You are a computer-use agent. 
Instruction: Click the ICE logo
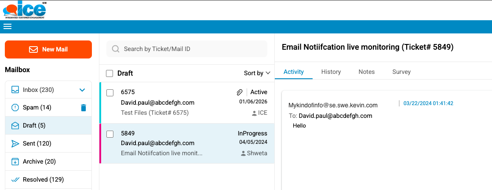[25, 10]
